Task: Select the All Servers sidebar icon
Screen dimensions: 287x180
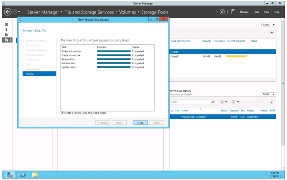Action: click(x=7, y=35)
